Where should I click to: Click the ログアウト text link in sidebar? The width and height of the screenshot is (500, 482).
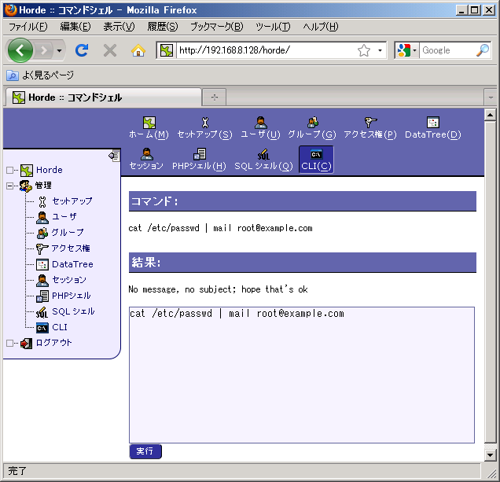pyautogui.click(x=54, y=343)
